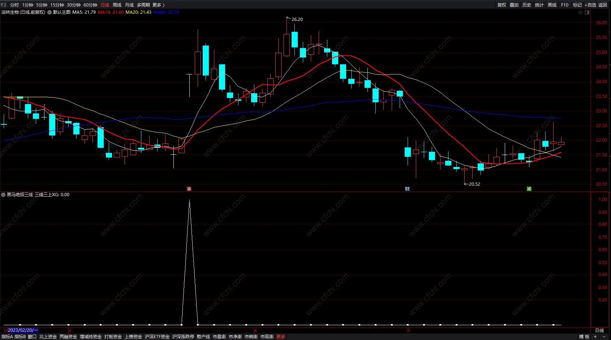Open the default main chart indicator dropdown
The width and height of the screenshot is (611, 340).
[x=50, y=12]
